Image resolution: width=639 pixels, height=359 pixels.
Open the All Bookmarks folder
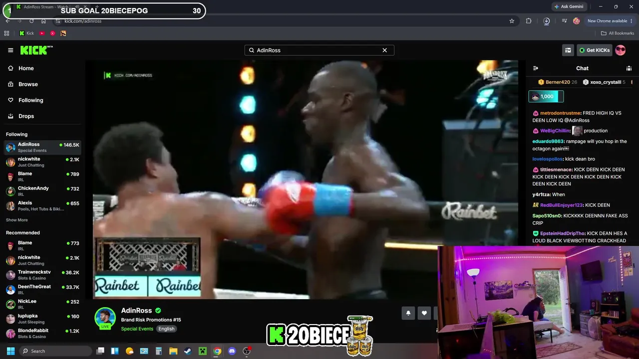click(618, 33)
